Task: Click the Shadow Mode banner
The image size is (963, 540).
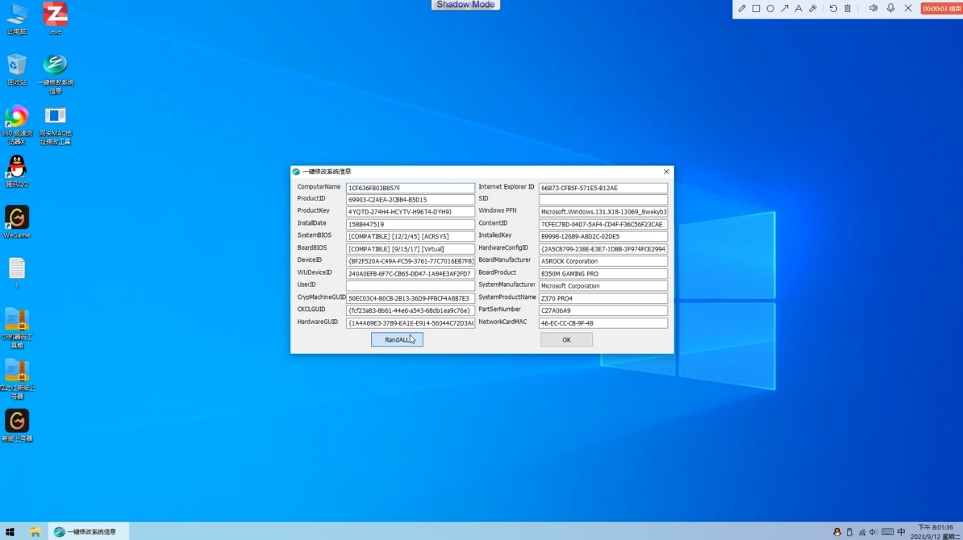Action: click(465, 5)
